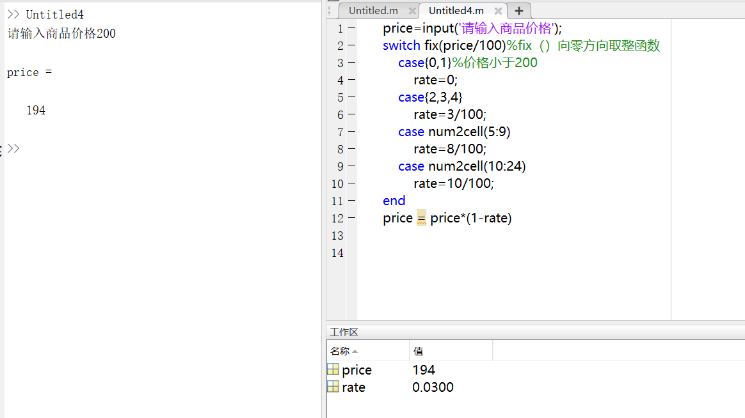Viewport: 745px width, 418px height.
Task: Click case{2,3,4} on line 5
Action: [x=431, y=97]
